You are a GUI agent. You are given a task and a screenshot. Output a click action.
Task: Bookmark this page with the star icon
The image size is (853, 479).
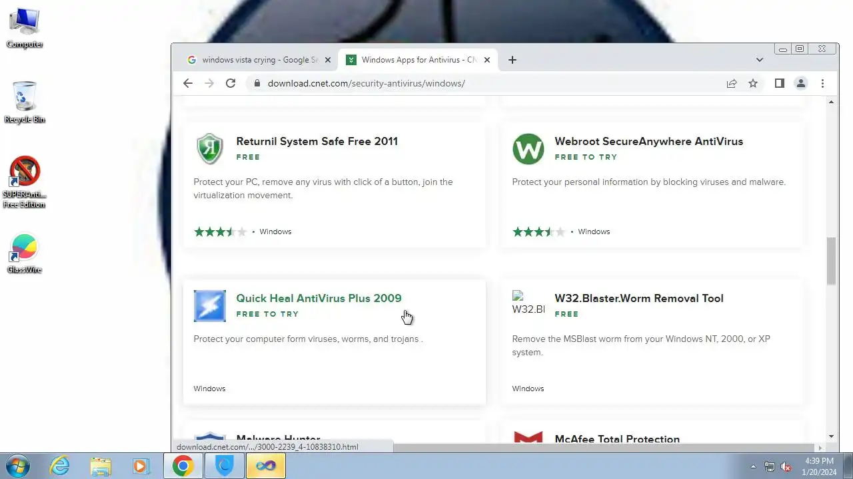coord(753,83)
